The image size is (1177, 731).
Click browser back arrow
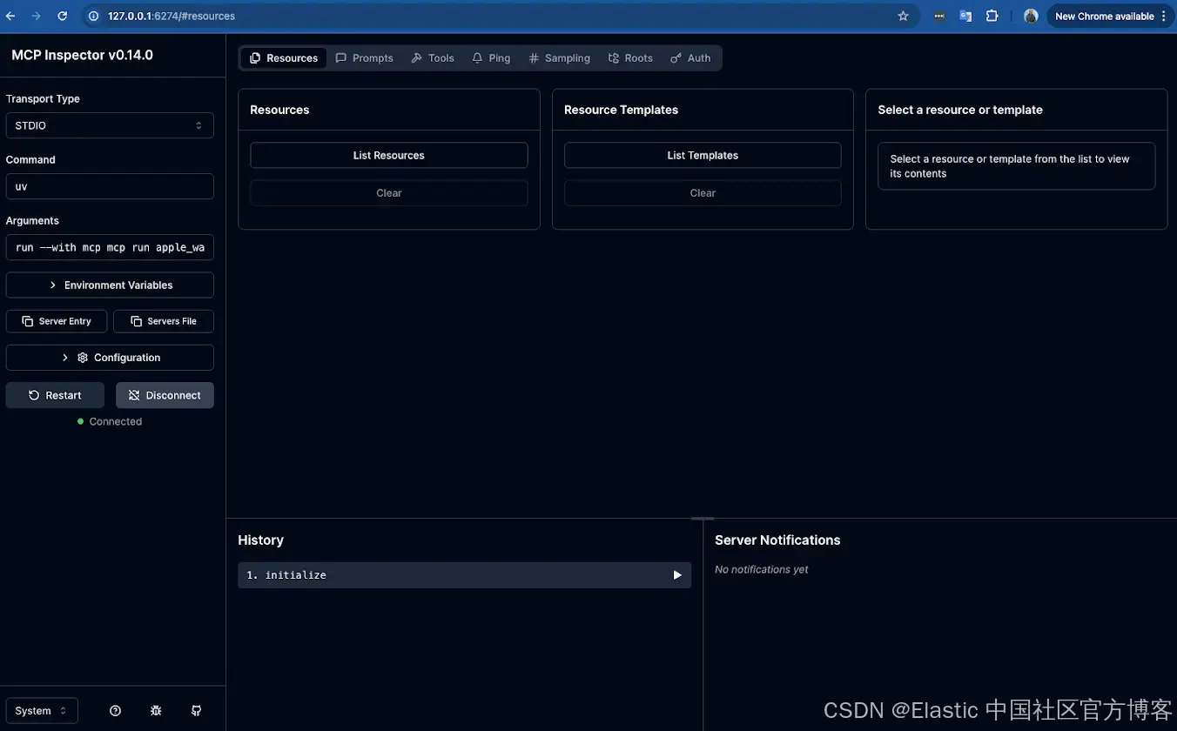click(10, 16)
